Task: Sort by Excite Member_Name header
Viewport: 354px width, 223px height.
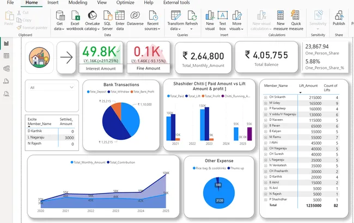Action: point(40,121)
